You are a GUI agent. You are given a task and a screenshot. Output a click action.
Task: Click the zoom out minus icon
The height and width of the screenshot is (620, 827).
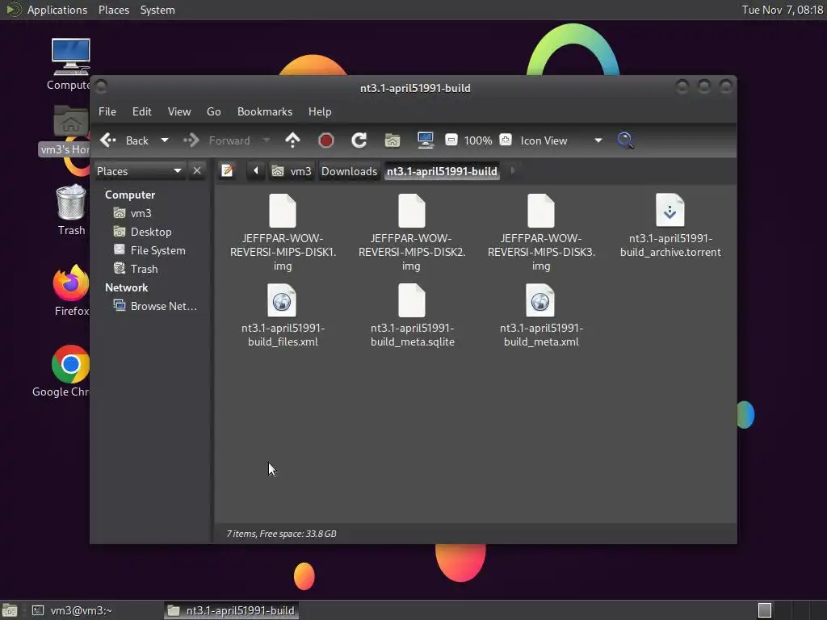click(x=451, y=140)
